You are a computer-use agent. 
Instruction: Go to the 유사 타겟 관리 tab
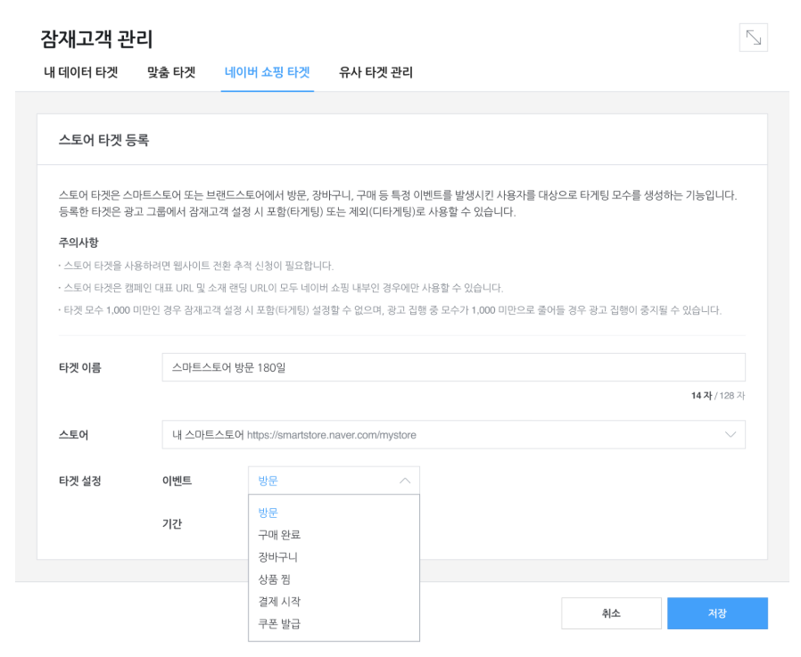pos(376,72)
